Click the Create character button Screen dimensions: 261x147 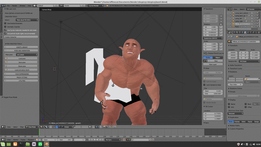click(x=21, y=37)
